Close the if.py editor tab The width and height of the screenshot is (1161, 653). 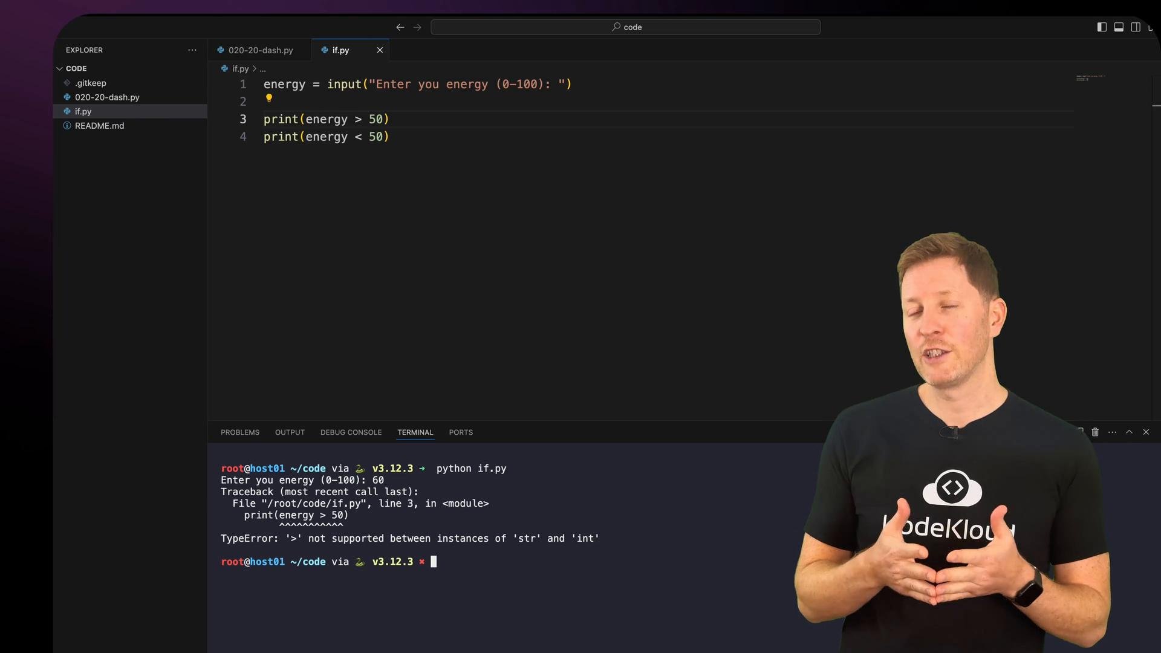[380, 50]
